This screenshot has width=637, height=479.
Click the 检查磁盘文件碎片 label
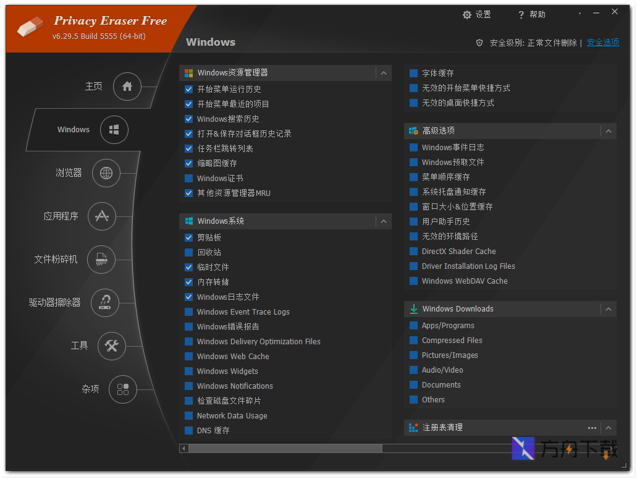click(229, 401)
